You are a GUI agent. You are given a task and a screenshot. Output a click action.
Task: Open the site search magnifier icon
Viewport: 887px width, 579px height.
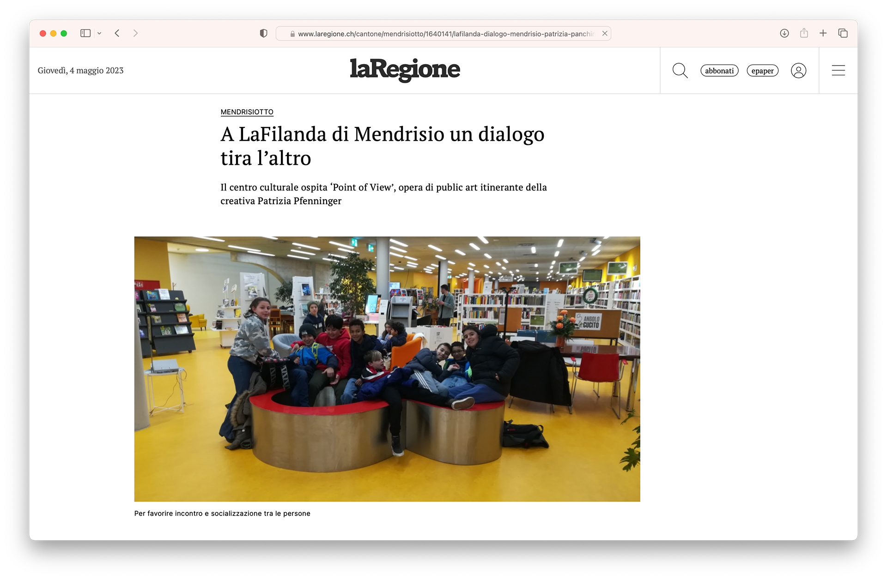[680, 71]
